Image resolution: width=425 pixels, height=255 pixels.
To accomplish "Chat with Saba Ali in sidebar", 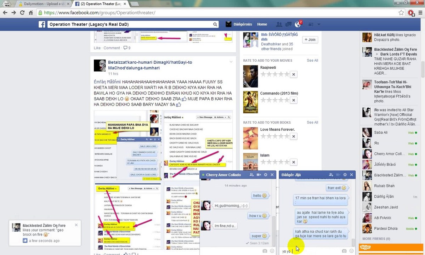I will [x=390, y=132].
